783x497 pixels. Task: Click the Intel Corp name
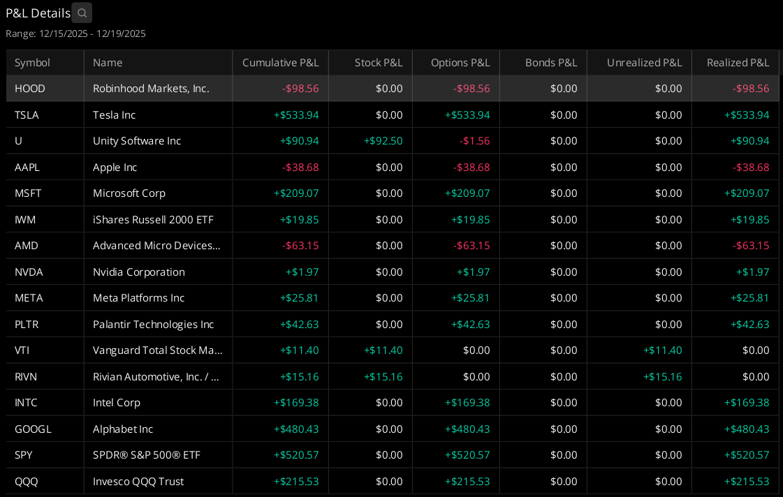(x=117, y=403)
